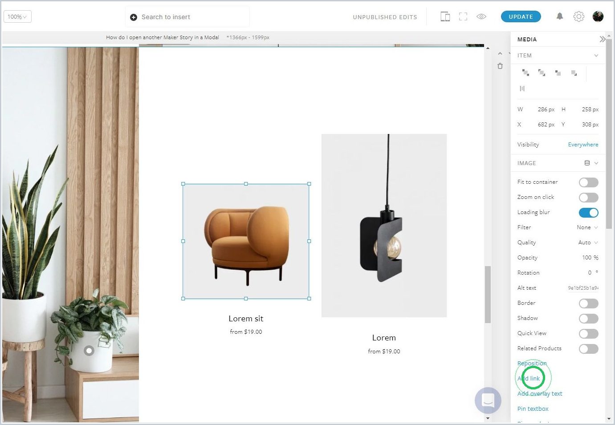Click the canvas vertical scrollbar thumb
The image size is (615, 425).
(x=488, y=294)
